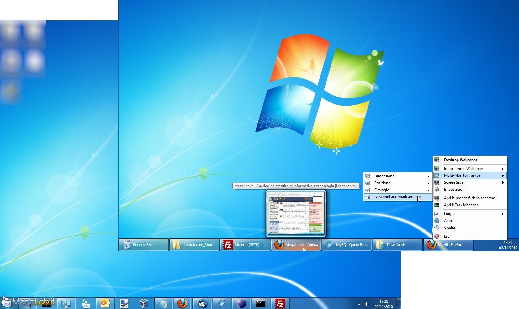Expand the Lingua submenu

pos(470,214)
